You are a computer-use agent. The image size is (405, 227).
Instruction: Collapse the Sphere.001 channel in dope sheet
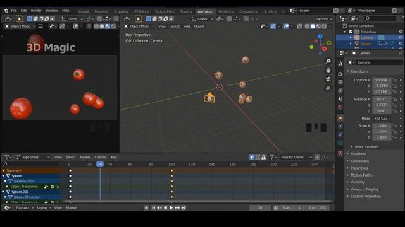click(3, 192)
